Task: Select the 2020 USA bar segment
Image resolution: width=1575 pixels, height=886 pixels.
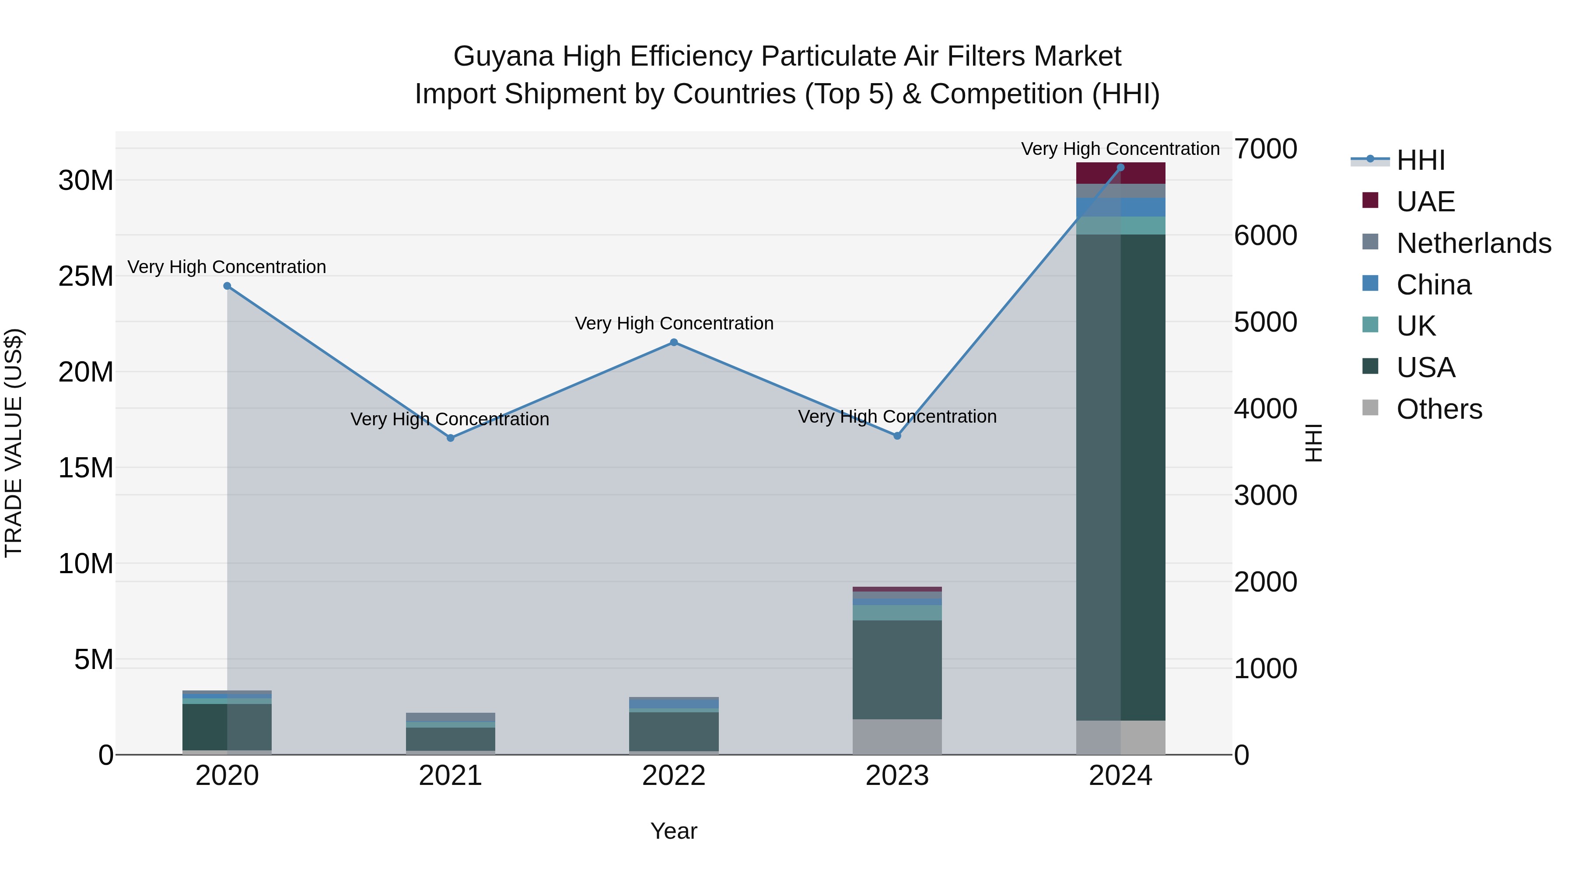Action: (x=227, y=727)
